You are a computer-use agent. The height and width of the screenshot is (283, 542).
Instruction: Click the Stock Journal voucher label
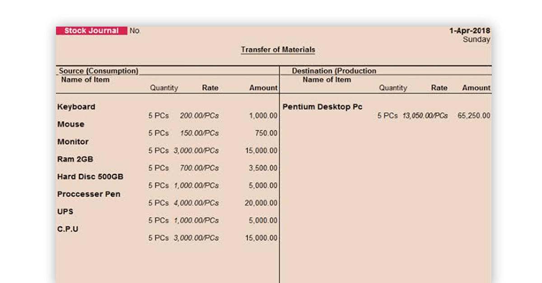coord(91,31)
